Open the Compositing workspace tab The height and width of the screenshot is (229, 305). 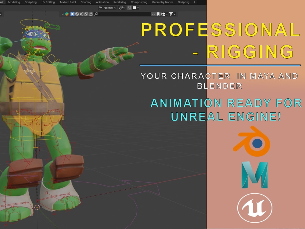pyautogui.click(x=139, y=2)
